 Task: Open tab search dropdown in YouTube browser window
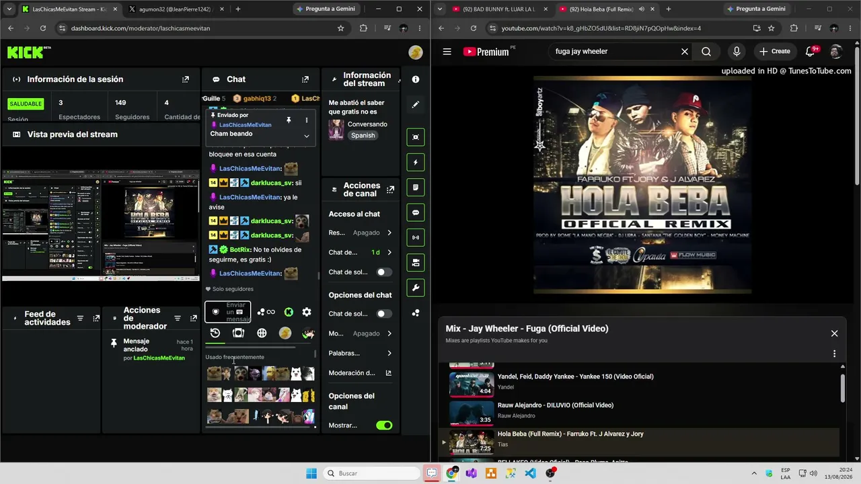439,9
